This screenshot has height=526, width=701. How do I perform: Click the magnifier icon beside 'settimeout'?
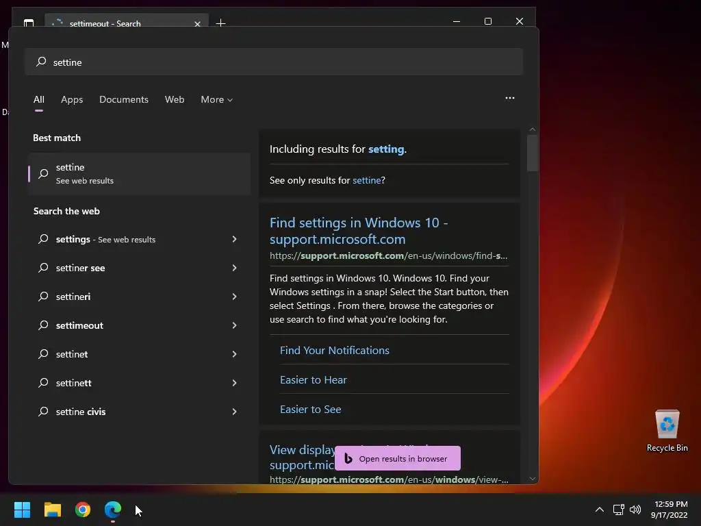tap(43, 325)
